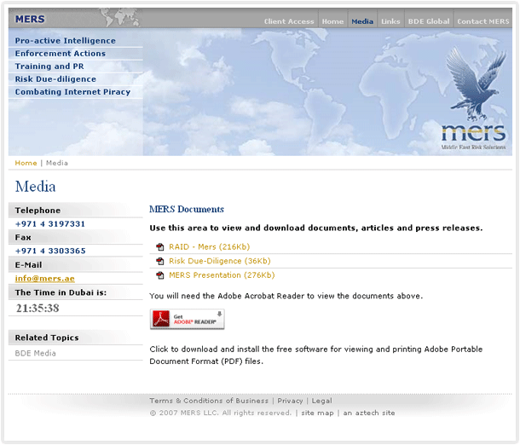The height and width of the screenshot is (445, 520).
Task: Click the MERS title in the header
Action: click(x=30, y=20)
